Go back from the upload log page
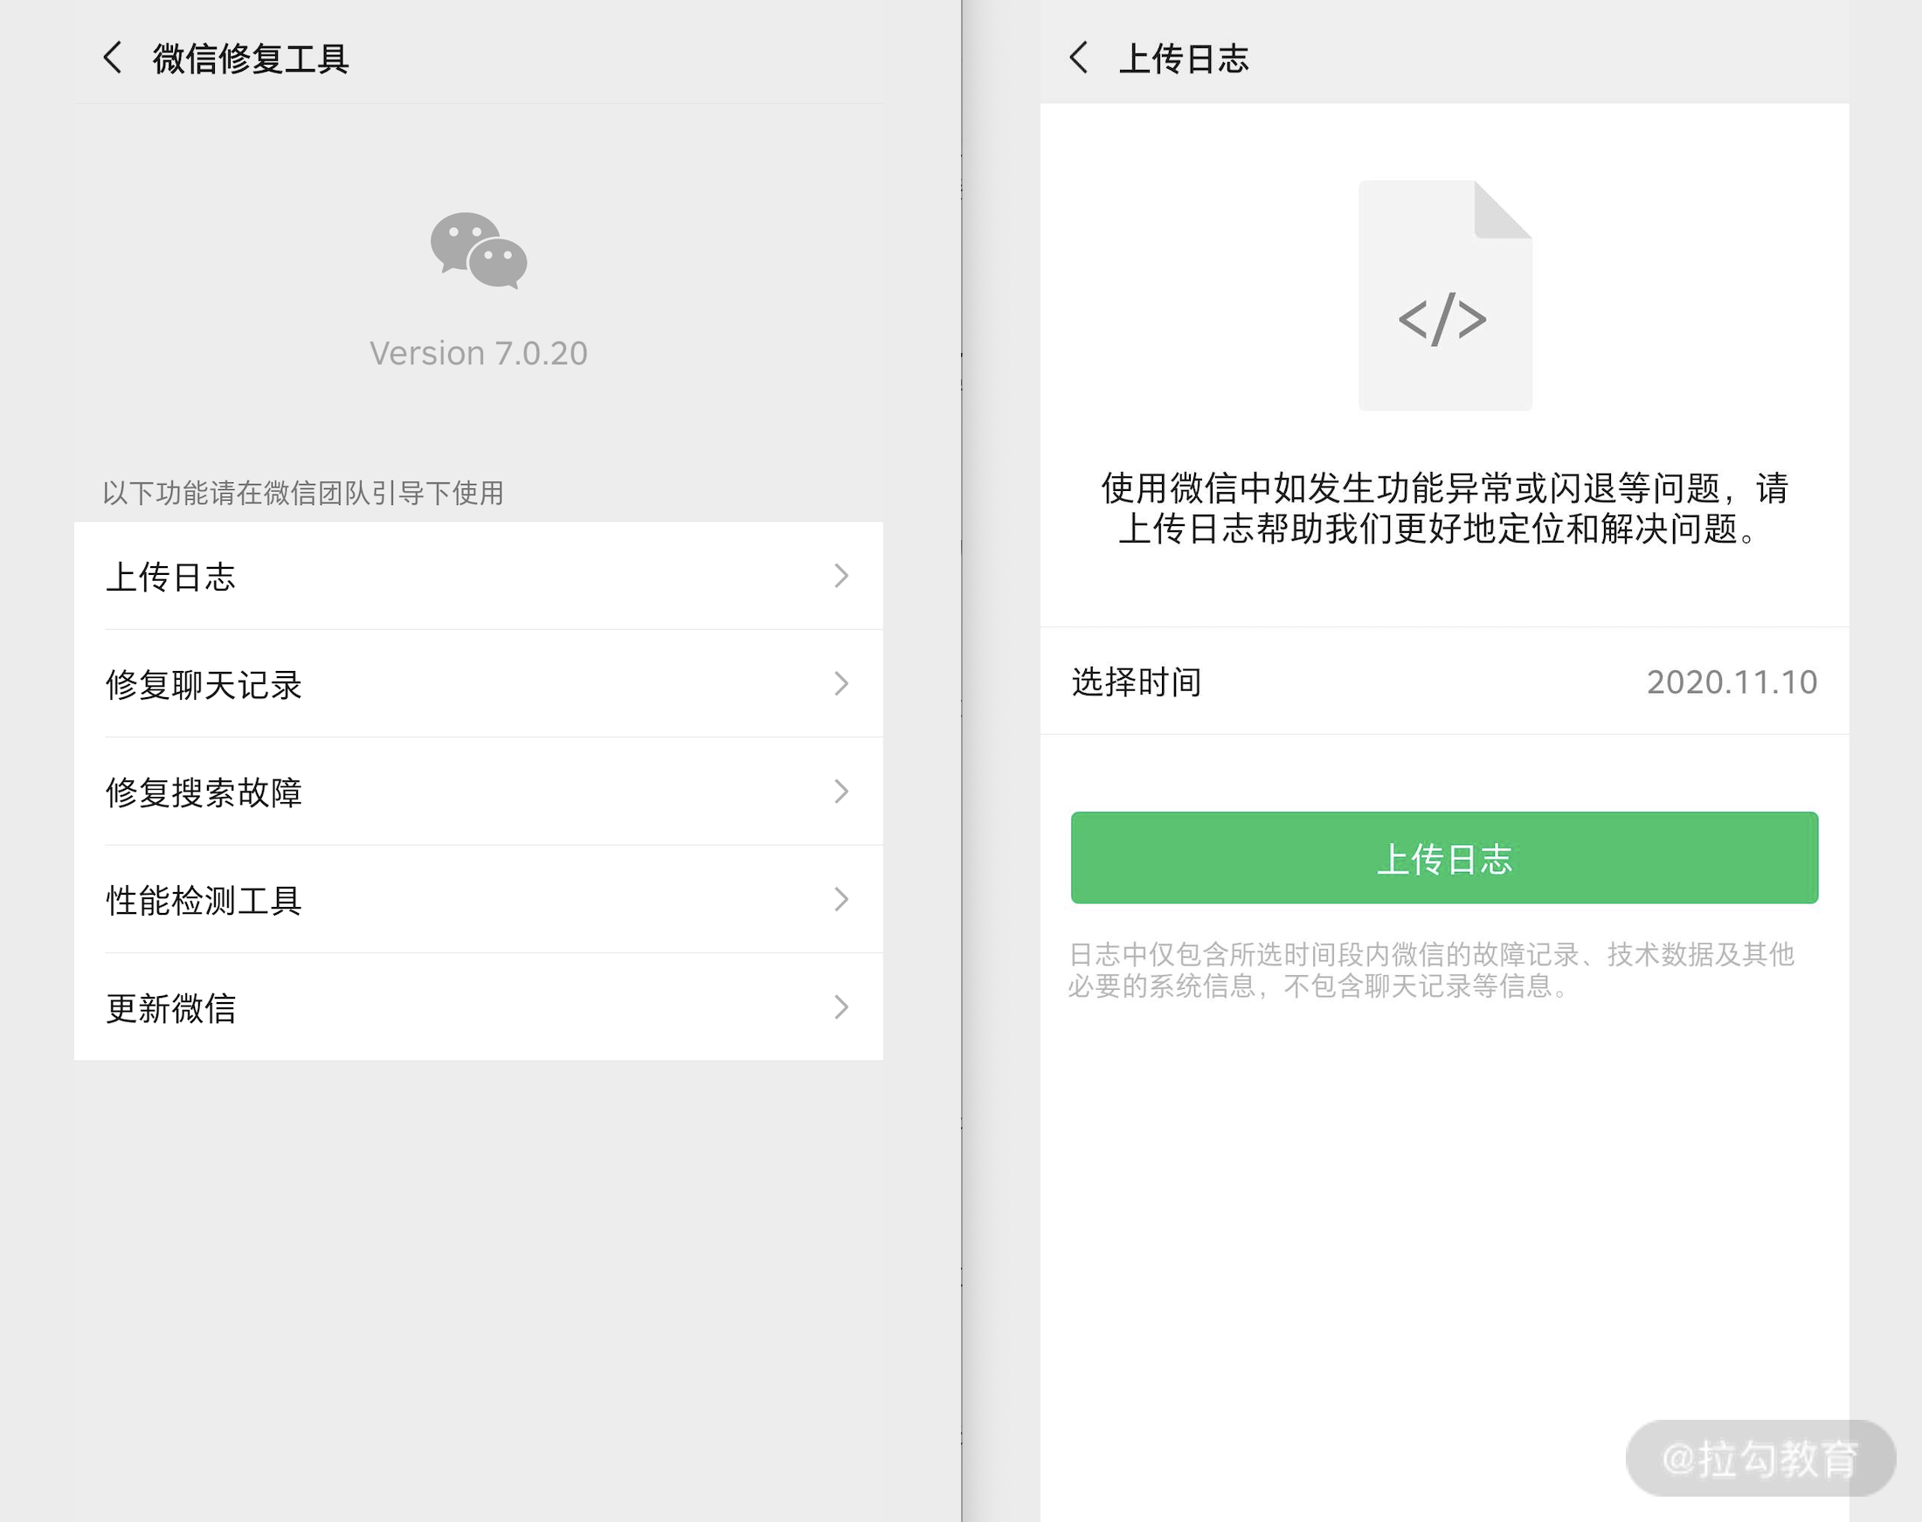 click(x=1078, y=58)
